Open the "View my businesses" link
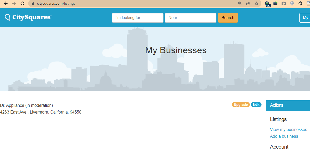Screen dimensions: 310x152 pos(288,130)
